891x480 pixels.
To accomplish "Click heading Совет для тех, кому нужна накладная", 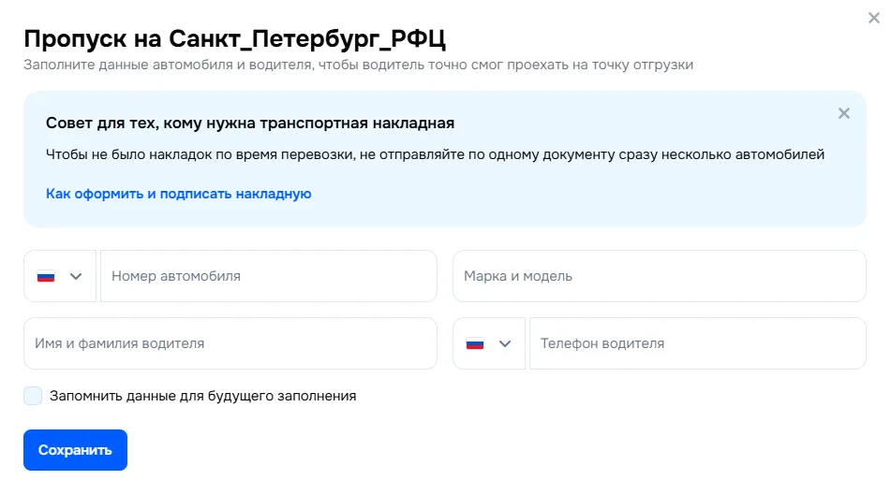I will point(250,123).
